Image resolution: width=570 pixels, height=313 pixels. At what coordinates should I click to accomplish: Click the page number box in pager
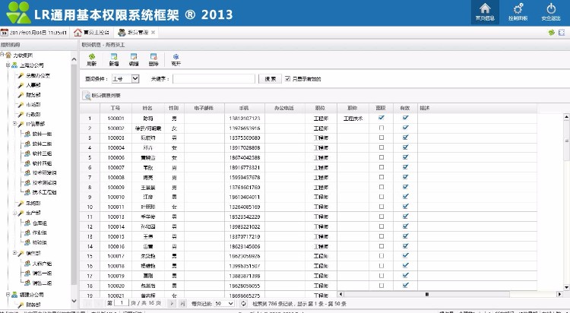coord(122,303)
